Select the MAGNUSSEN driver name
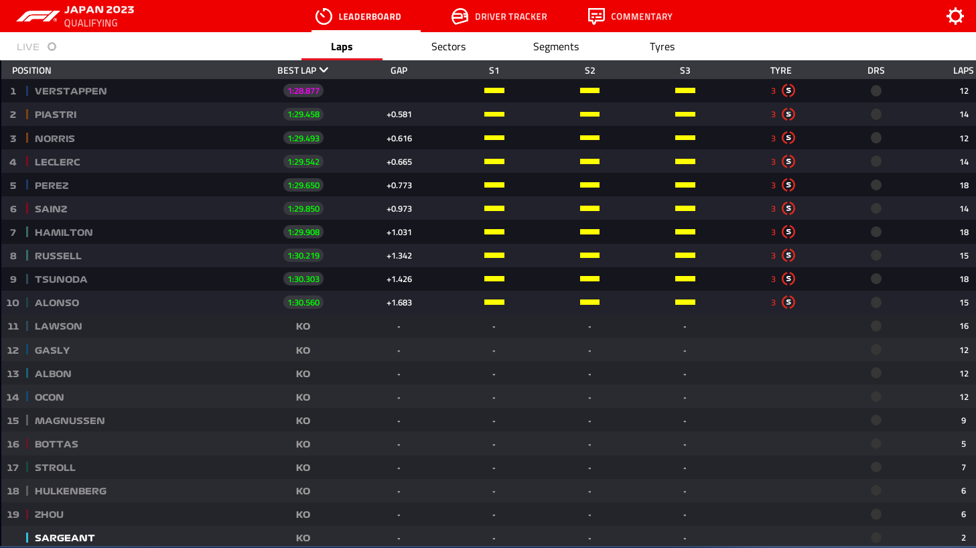976x548 pixels. pyautogui.click(x=70, y=421)
